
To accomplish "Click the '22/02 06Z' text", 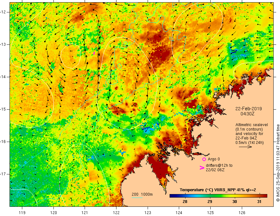I will [215, 170].
